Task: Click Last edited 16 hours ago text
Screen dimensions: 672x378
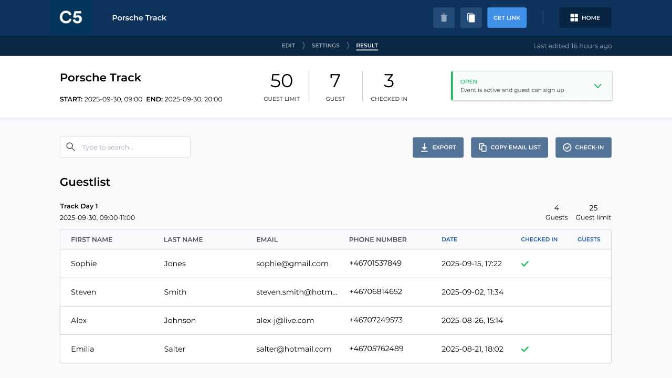Action: (573, 46)
